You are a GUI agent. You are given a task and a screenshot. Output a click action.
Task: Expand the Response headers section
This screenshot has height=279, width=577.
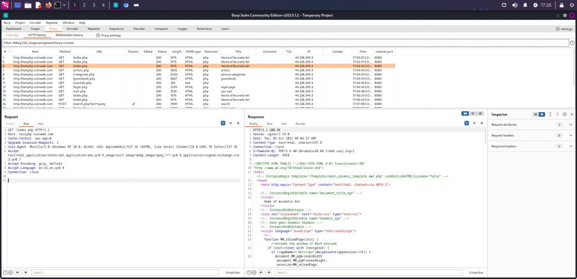(x=570, y=146)
